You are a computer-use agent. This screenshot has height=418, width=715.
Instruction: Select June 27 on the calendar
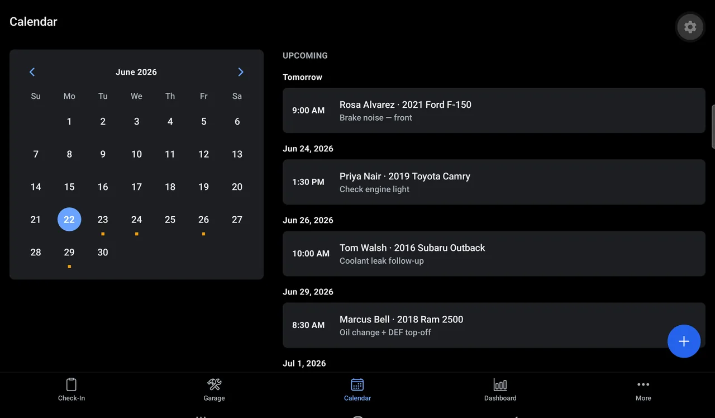(x=237, y=220)
